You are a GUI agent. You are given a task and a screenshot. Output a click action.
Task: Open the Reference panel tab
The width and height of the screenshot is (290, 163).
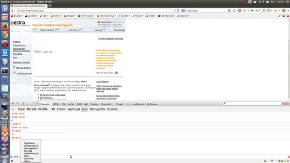152,104
